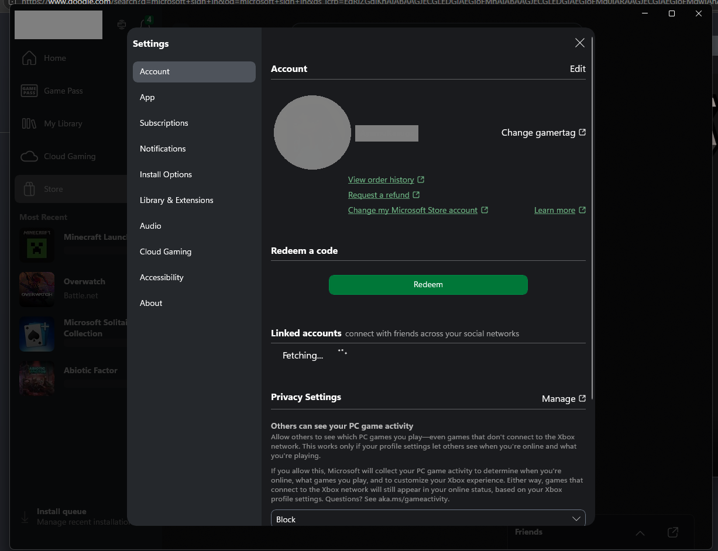Click external link icon beside Manage
Image resolution: width=718 pixels, height=551 pixels.
click(x=582, y=398)
